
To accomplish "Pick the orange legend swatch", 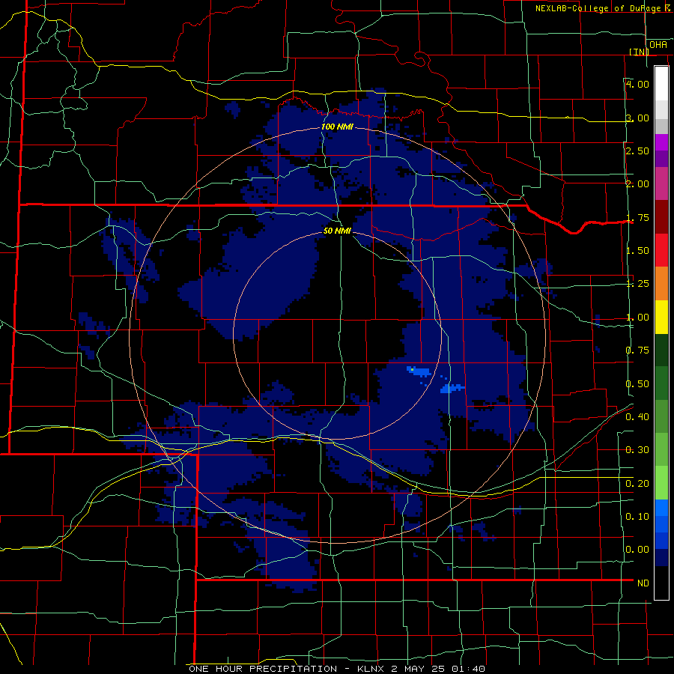I will coord(661,284).
